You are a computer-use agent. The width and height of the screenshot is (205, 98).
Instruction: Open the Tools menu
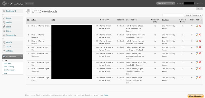[x=13, y=47]
